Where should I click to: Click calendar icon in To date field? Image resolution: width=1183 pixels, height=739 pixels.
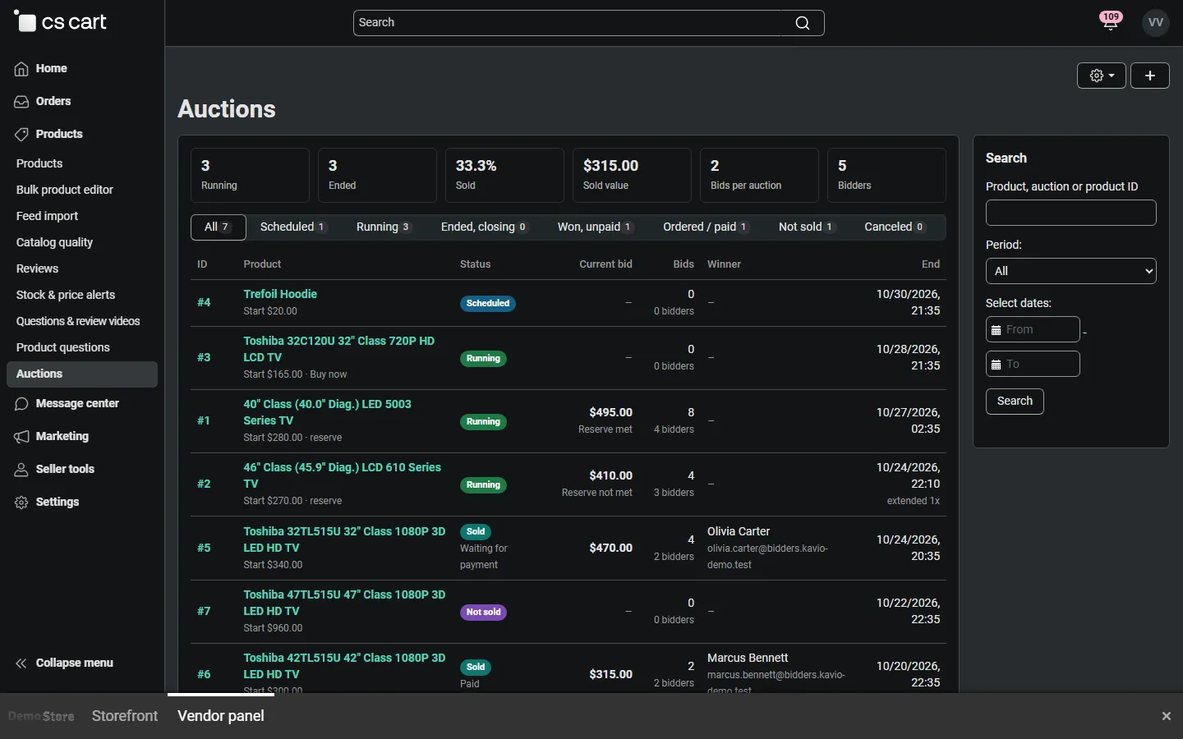pos(997,365)
